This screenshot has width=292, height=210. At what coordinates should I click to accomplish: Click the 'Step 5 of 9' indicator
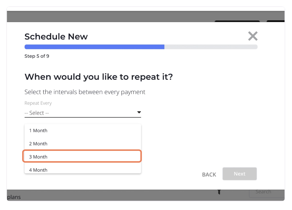coord(37,56)
